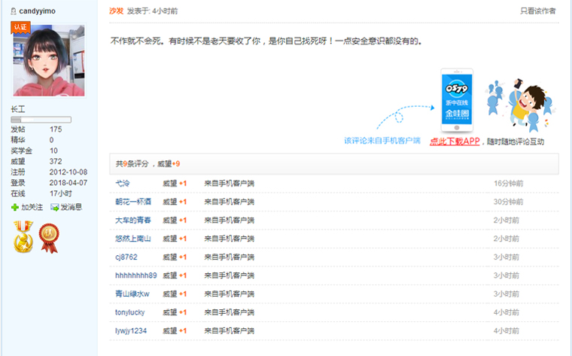This screenshot has width=572, height=356.
Task: Click the green plus 加关注 icon
Action: point(15,207)
